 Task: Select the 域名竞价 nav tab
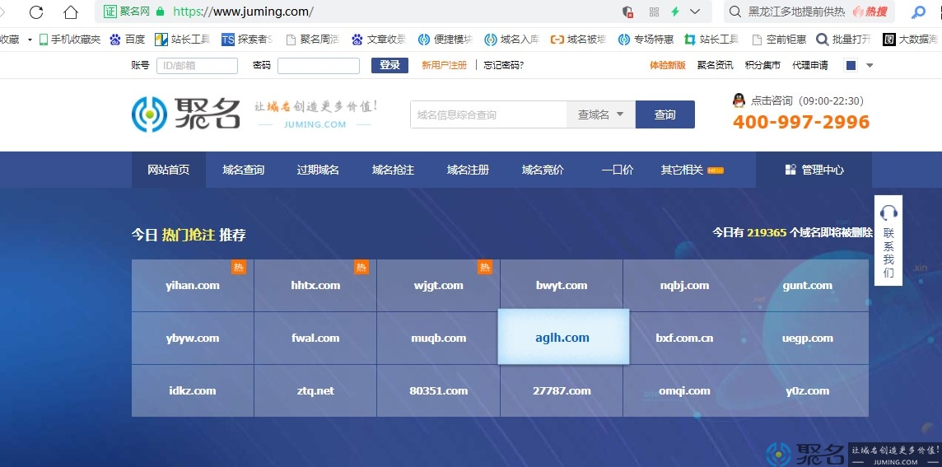click(x=543, y=170)
